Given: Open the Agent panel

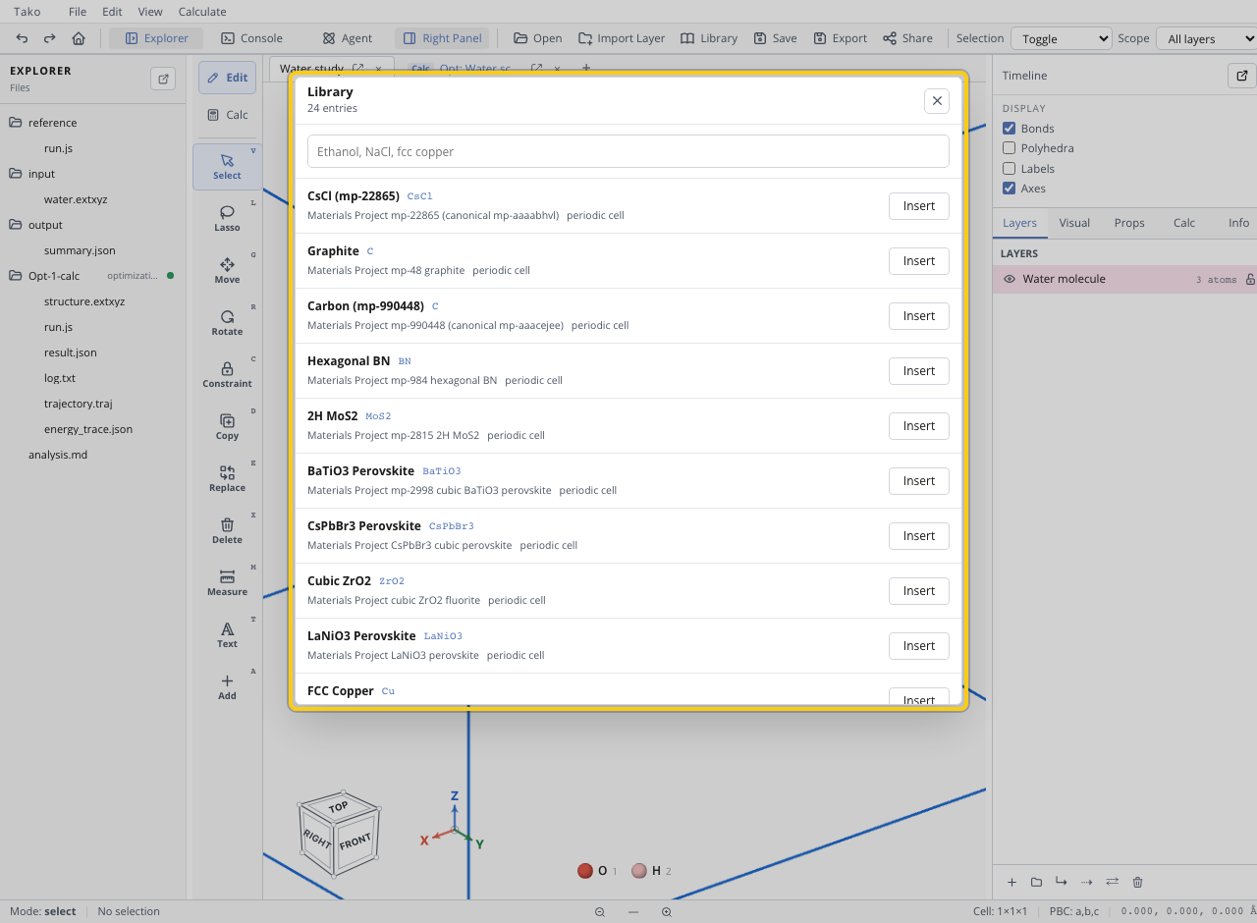Looking at the screenshot, I should click(348, 38).
